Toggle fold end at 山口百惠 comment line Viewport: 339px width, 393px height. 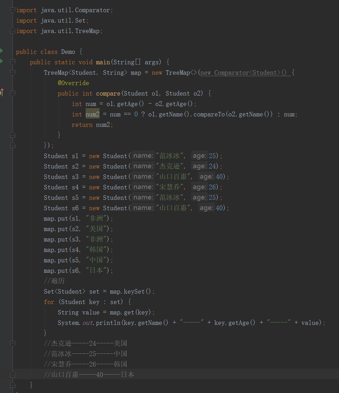coord(13,375)
